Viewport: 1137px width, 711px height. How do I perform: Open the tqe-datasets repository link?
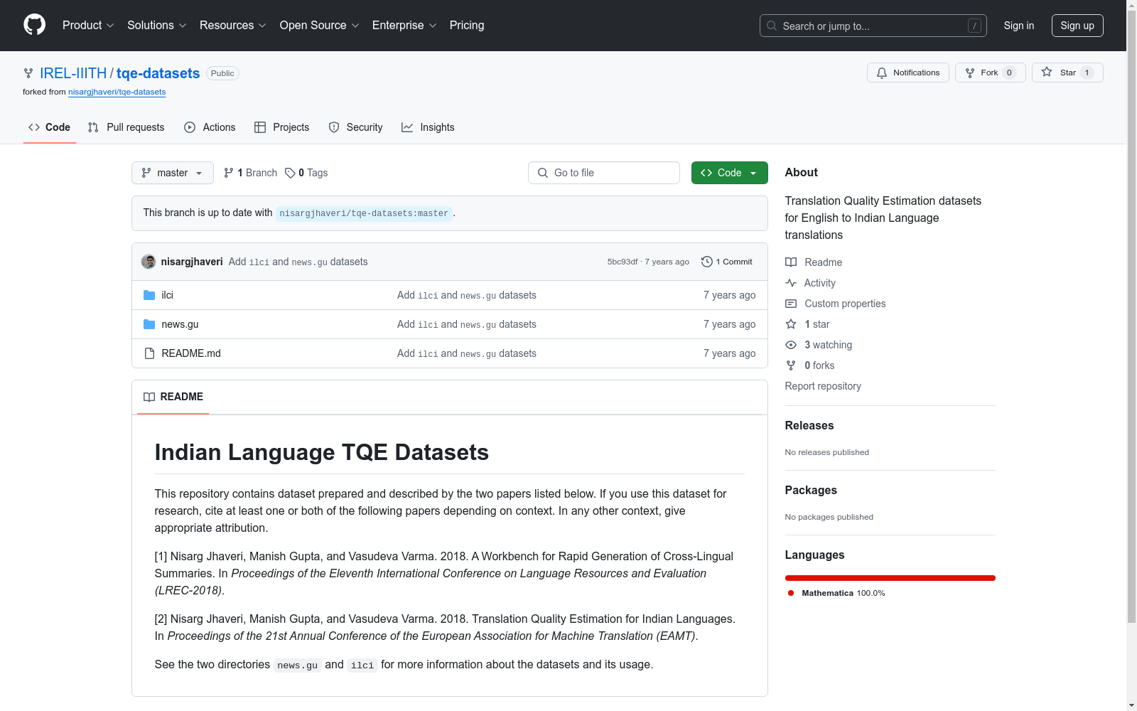(x=158, y=73)
